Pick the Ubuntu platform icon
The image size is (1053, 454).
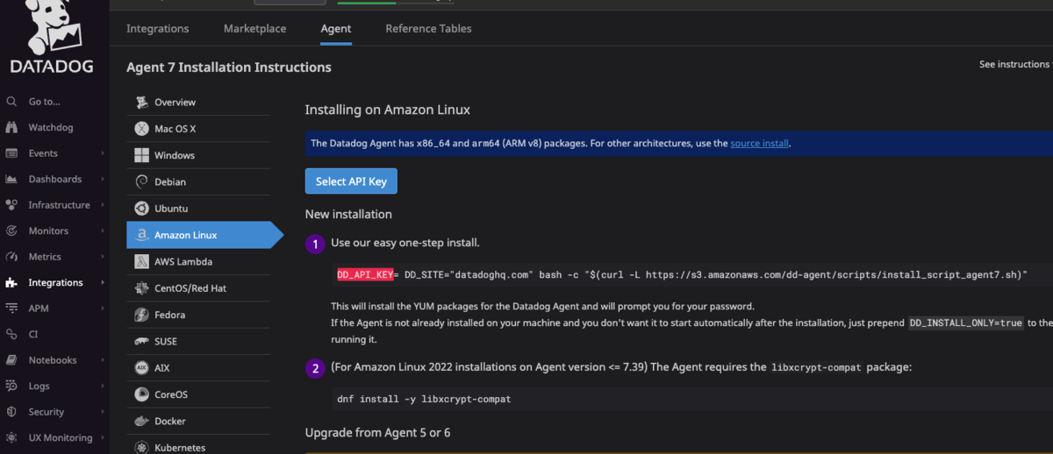coord(141,209)
